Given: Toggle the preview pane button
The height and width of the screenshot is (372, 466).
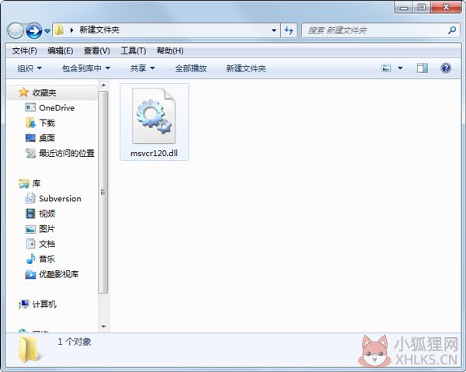Looking at the screenshot, I should pyautogui.click(x=422, y=68).
